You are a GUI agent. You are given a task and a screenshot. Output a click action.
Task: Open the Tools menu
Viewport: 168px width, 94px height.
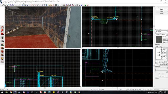[x=16, y=3]
